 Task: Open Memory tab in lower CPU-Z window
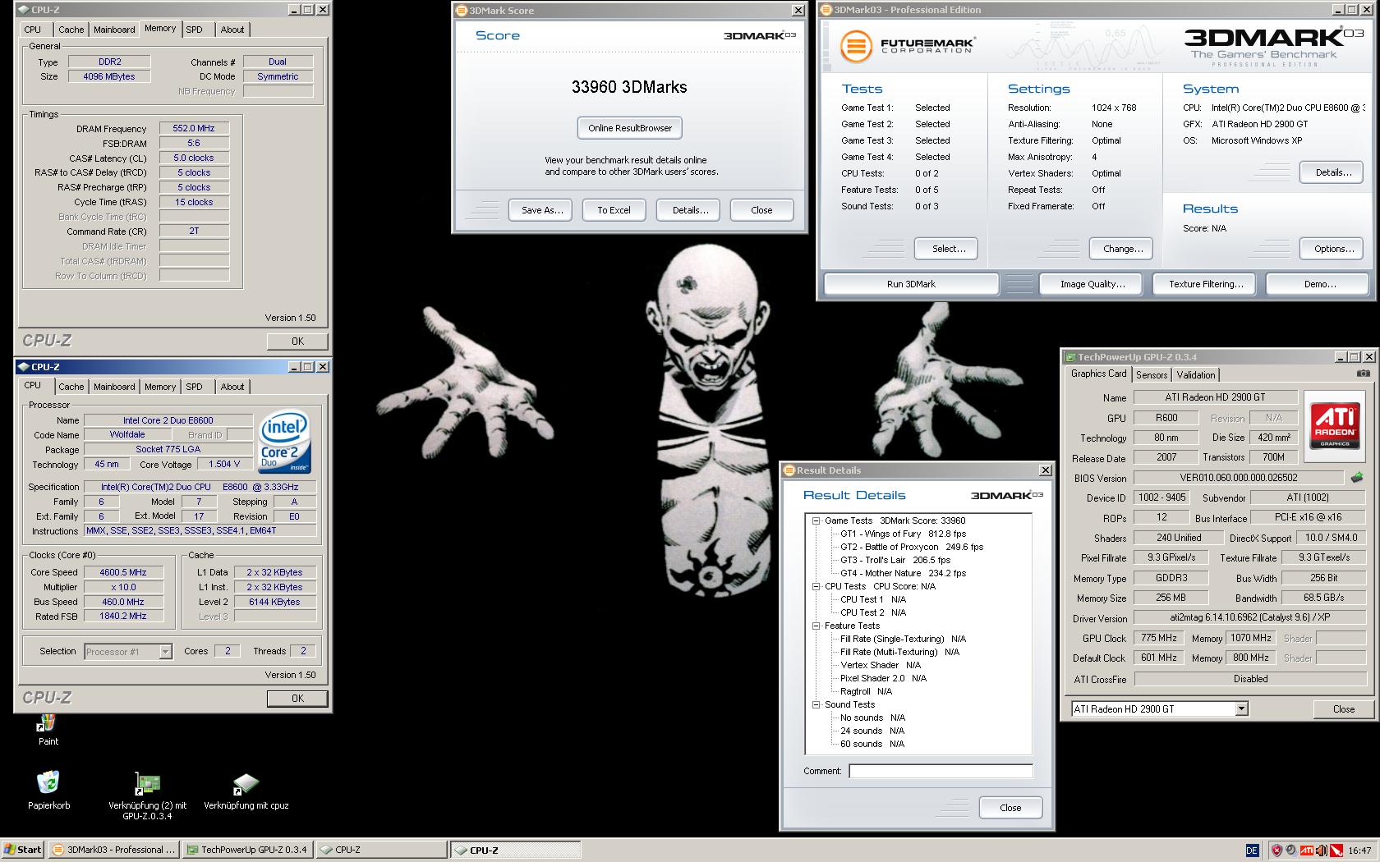pos(160,387)
